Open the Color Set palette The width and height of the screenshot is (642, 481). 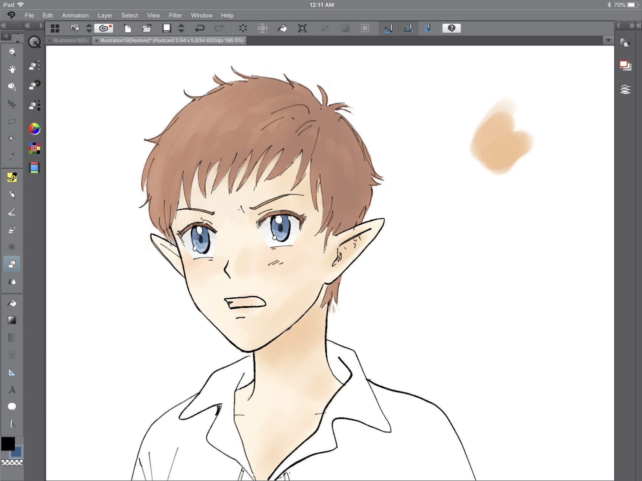click(x=34, y=148)
